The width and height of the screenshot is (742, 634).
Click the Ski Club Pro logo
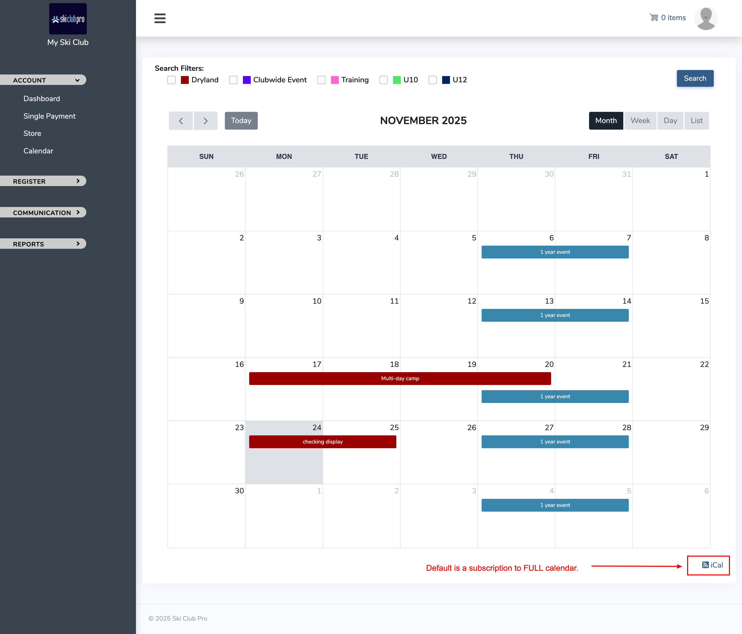[x=68, y=19]
